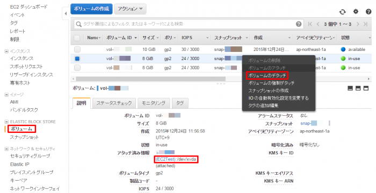Open the EC2Test instance link
Viewport: 376px width, 193px height.
click(165, 159)
